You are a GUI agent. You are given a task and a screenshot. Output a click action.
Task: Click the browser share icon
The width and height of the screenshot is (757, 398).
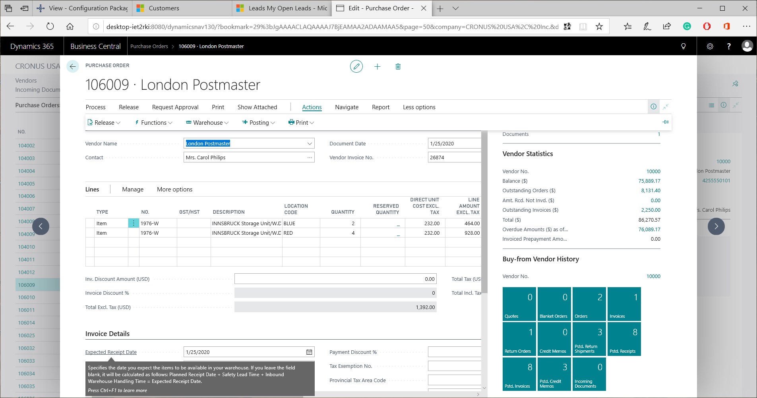667,27
